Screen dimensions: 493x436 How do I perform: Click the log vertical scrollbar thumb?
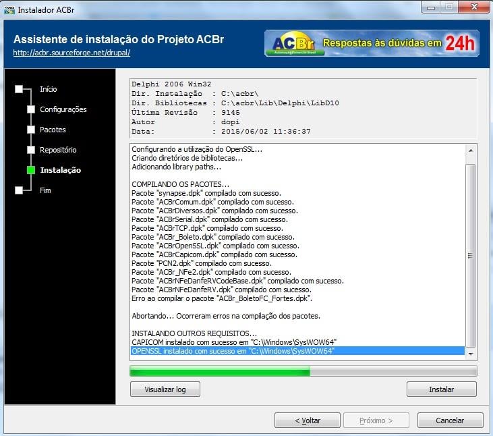(471, 255)
